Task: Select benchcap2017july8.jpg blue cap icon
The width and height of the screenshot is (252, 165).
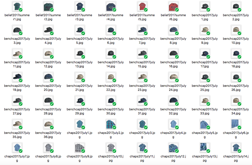Action: tap(173, 30)
